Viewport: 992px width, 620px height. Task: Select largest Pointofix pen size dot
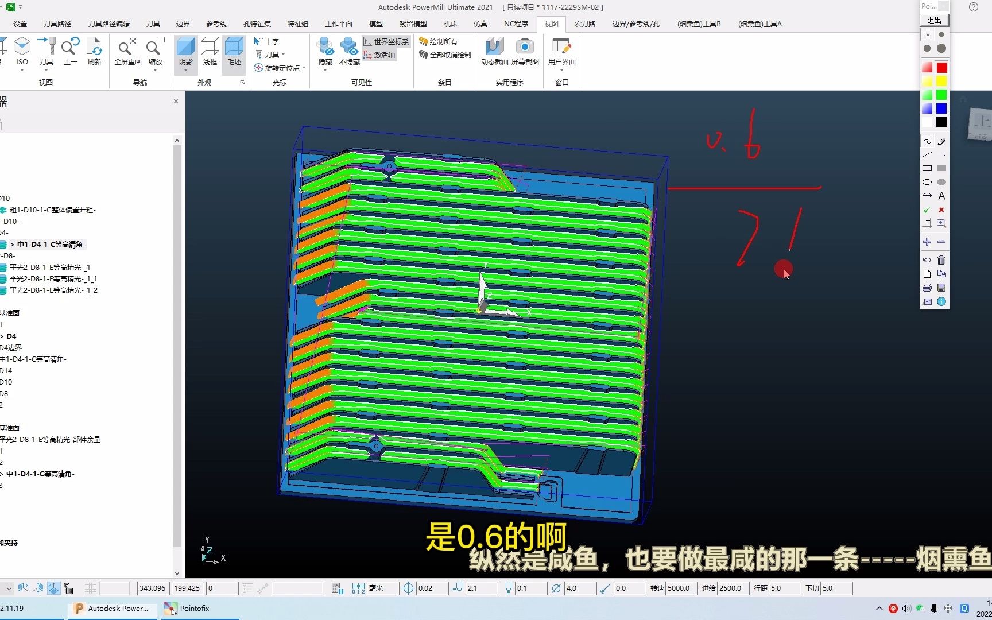(941, 48)
